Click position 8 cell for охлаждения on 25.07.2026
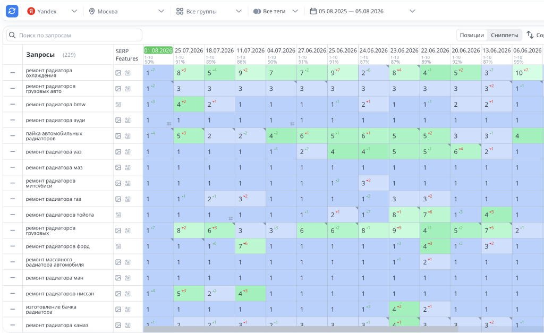Viewport: 544px width, 333px height. tap(189, 73)
